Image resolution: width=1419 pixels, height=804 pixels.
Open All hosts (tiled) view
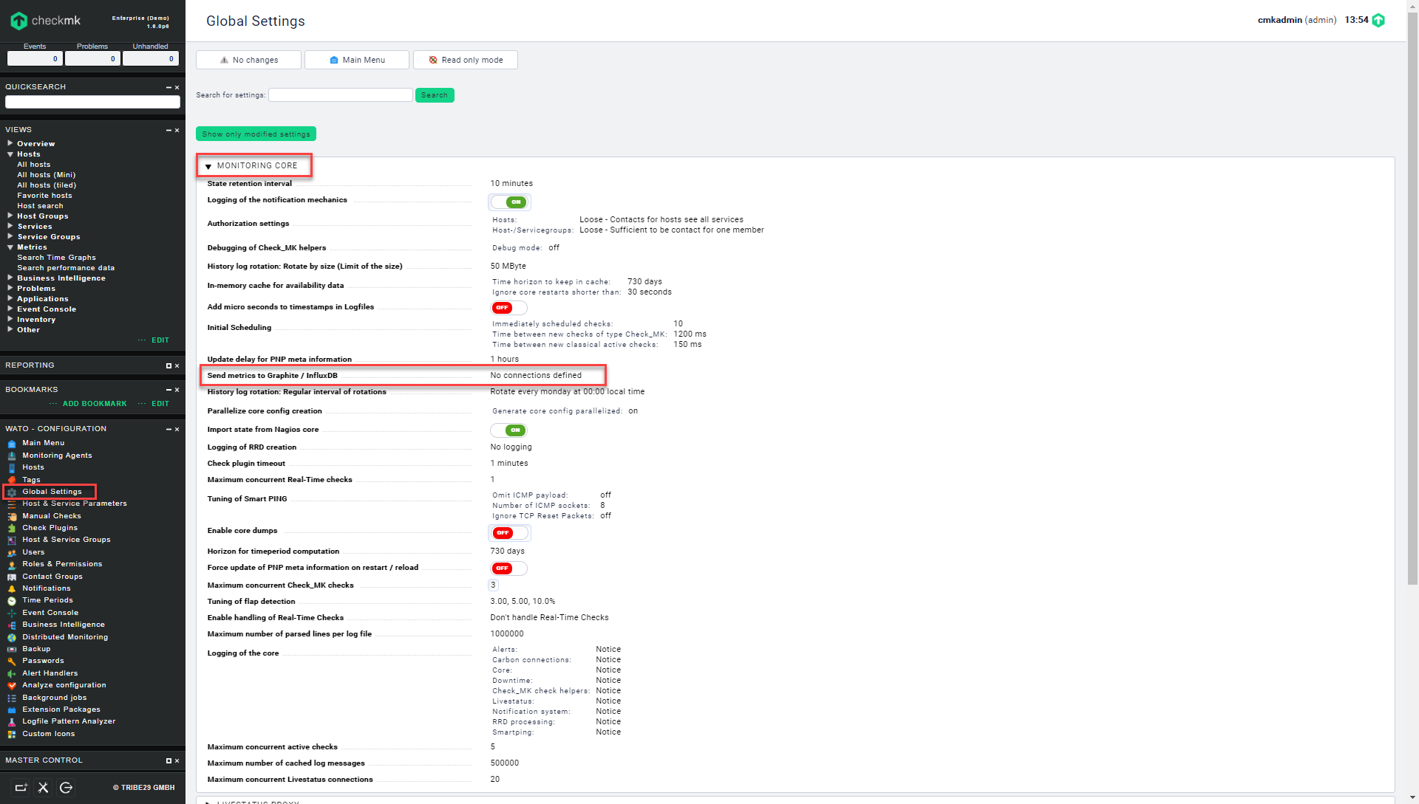click(x=47, y=185)
